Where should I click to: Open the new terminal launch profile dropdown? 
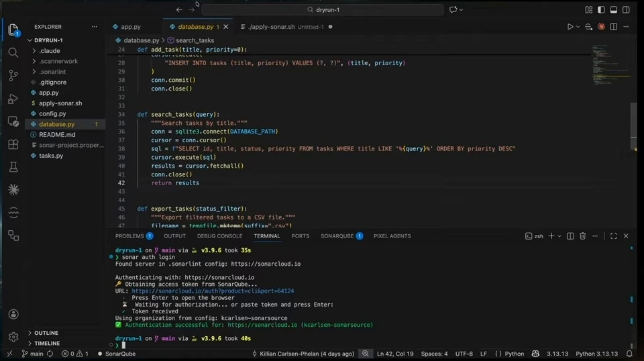[x=559, y=236]
